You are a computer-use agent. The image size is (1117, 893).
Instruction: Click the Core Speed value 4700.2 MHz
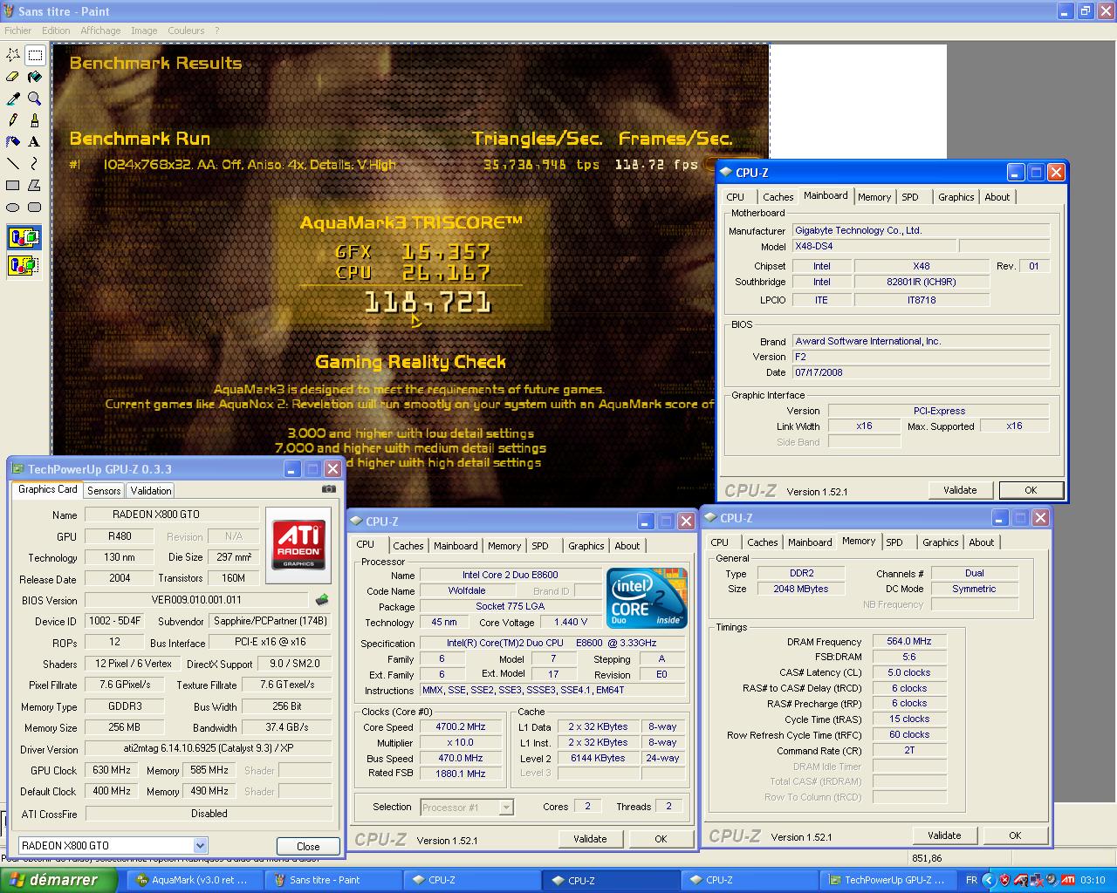tap(461, 727)
